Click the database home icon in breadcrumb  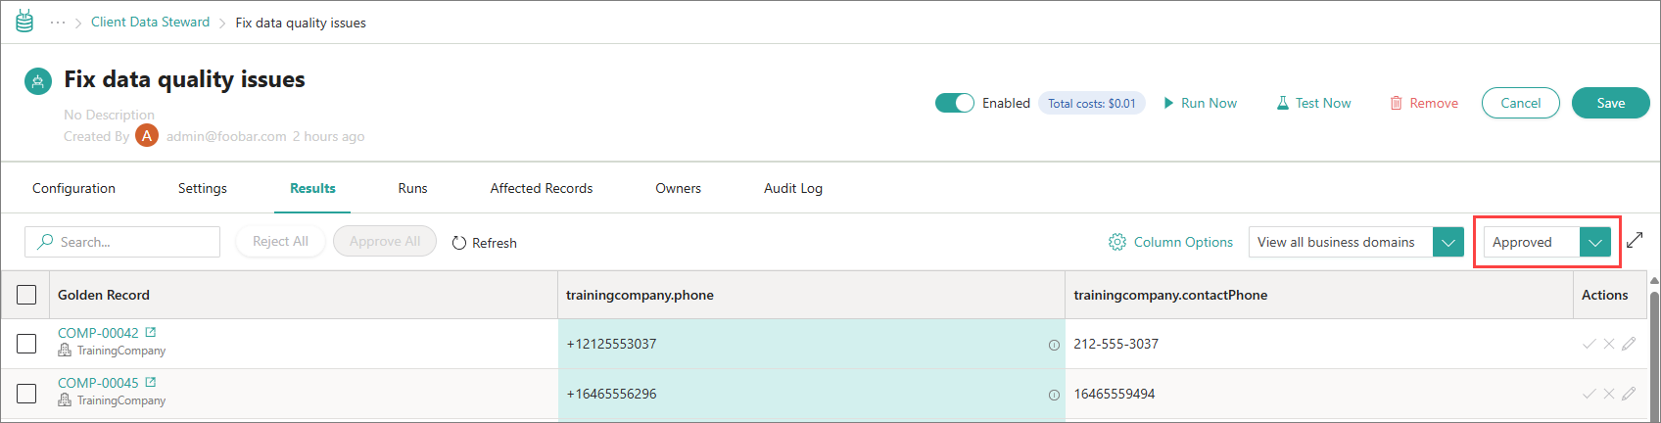(x=24, y=22)
